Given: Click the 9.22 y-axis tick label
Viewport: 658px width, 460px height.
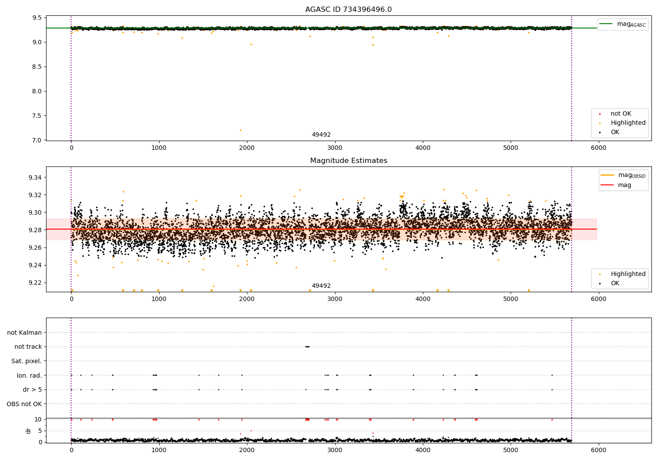Looking at the screenshot, I should 35,283.
